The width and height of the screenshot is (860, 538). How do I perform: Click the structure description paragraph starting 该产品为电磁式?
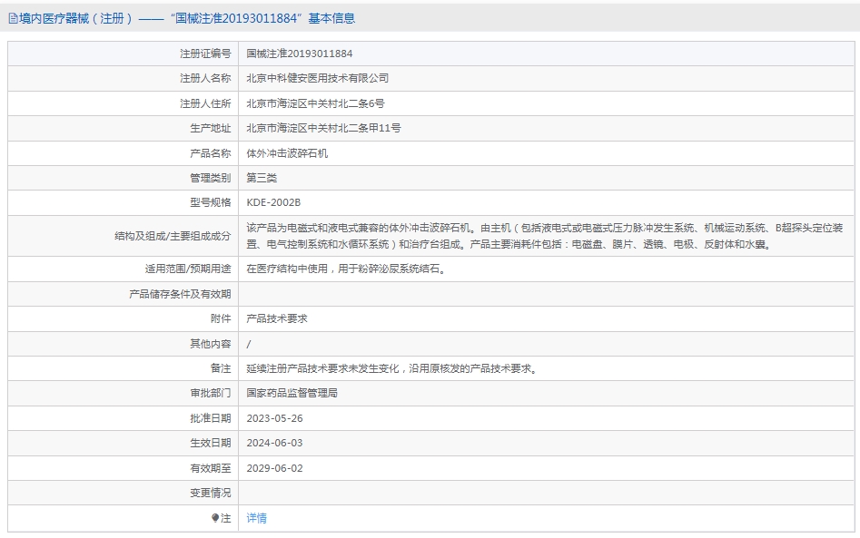point(545,236)
